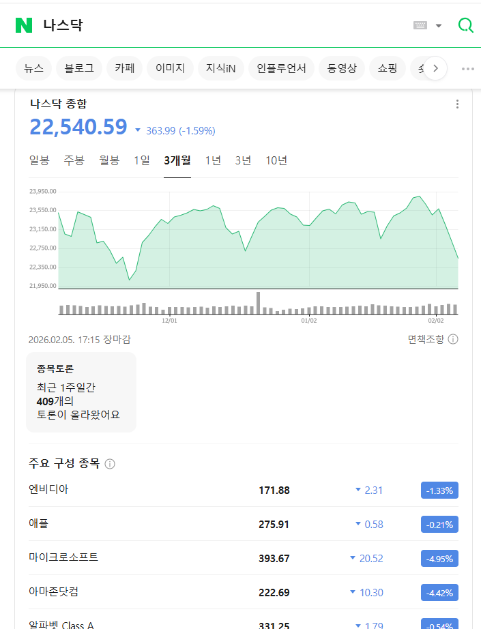Open the 뉴스 search tab
The width and height of the screenshot is (481, 629).
[33, 68]
